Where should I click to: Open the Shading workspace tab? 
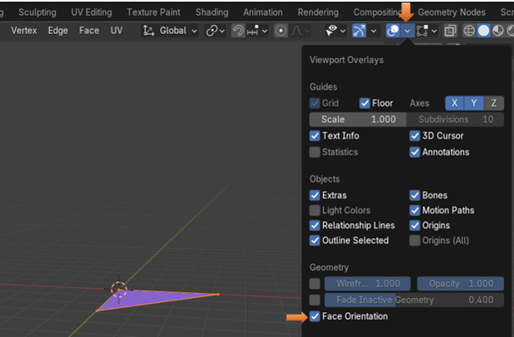click(212, 12)
